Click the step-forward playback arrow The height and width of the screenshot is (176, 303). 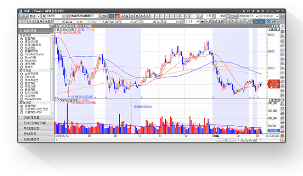click(233, 21)
